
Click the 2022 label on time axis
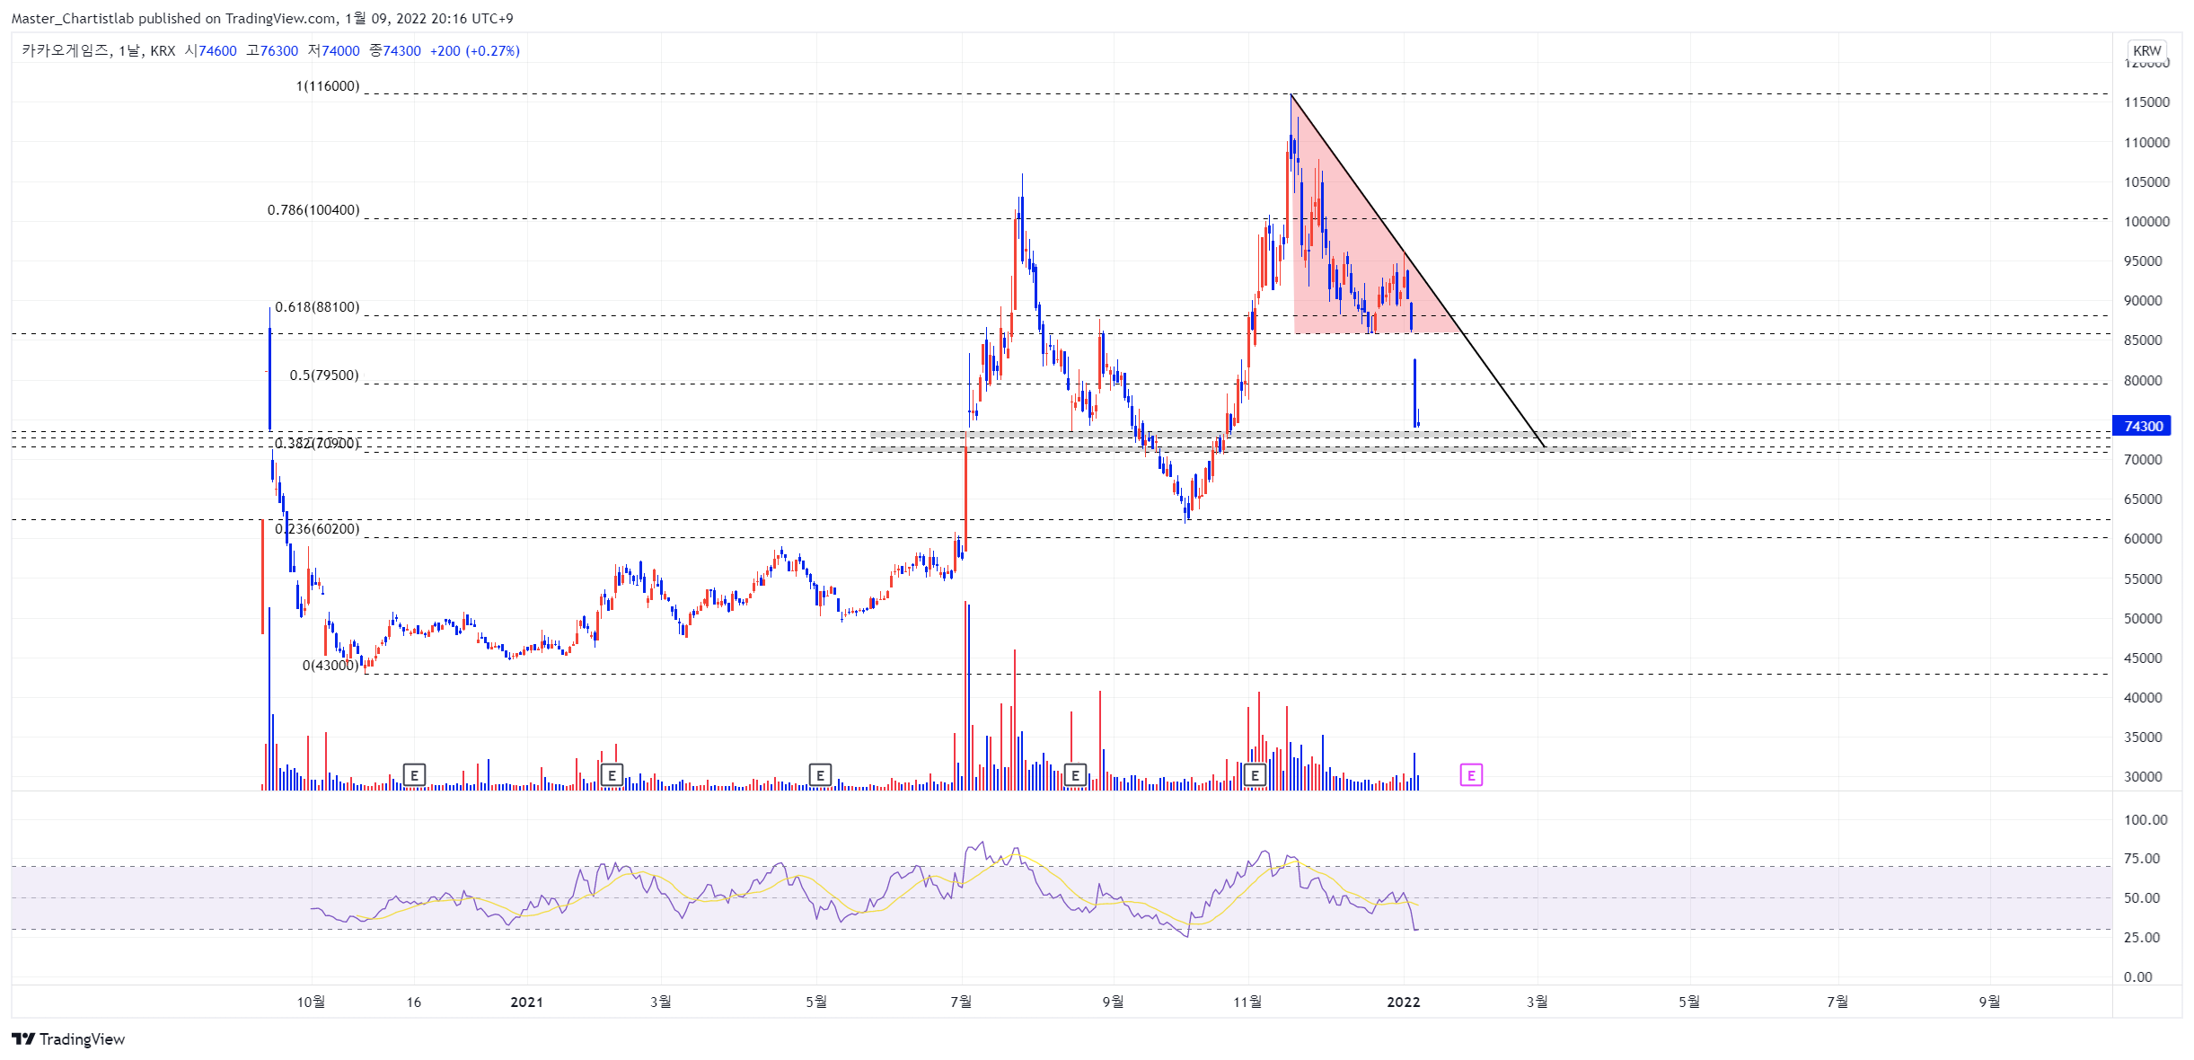[x=1404, y=1003]
